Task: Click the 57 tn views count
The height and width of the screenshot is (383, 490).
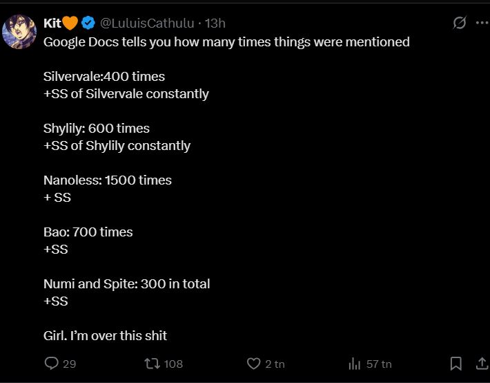Action: (x=378, y=364)
